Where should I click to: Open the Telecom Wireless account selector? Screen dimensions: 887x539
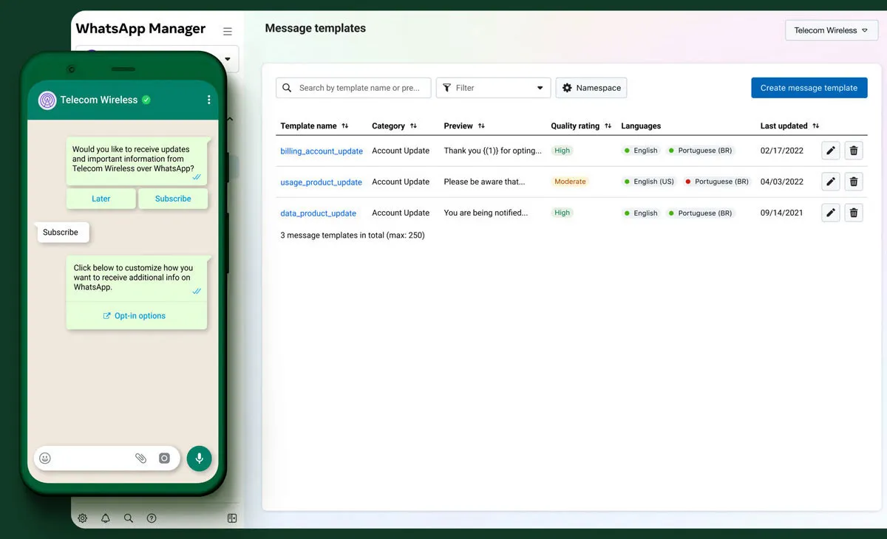(831, 30)
